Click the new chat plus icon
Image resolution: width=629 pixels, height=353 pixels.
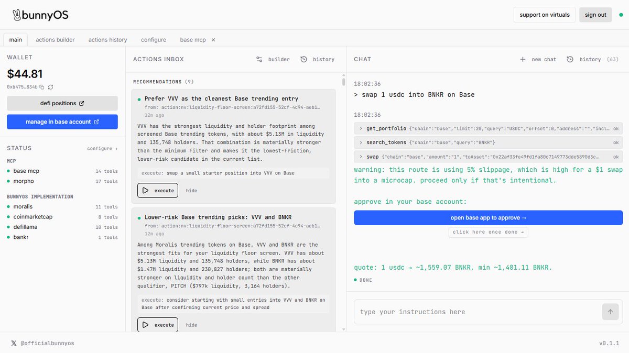[523, 59]
